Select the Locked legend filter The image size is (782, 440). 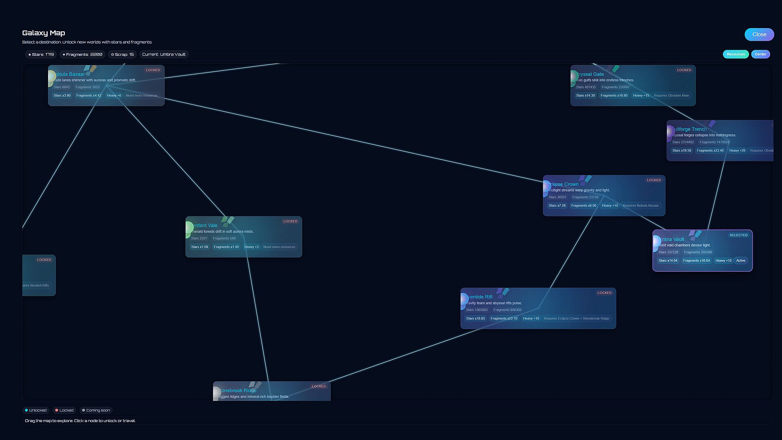(64, 410)
